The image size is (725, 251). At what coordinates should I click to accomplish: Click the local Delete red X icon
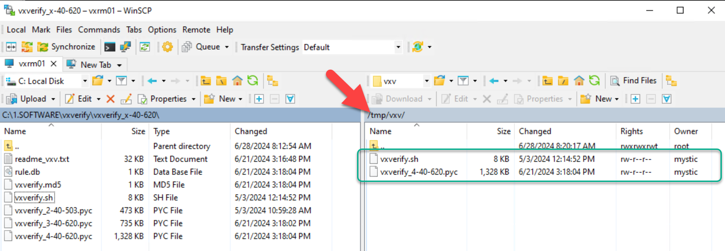[x=110, y=99]
